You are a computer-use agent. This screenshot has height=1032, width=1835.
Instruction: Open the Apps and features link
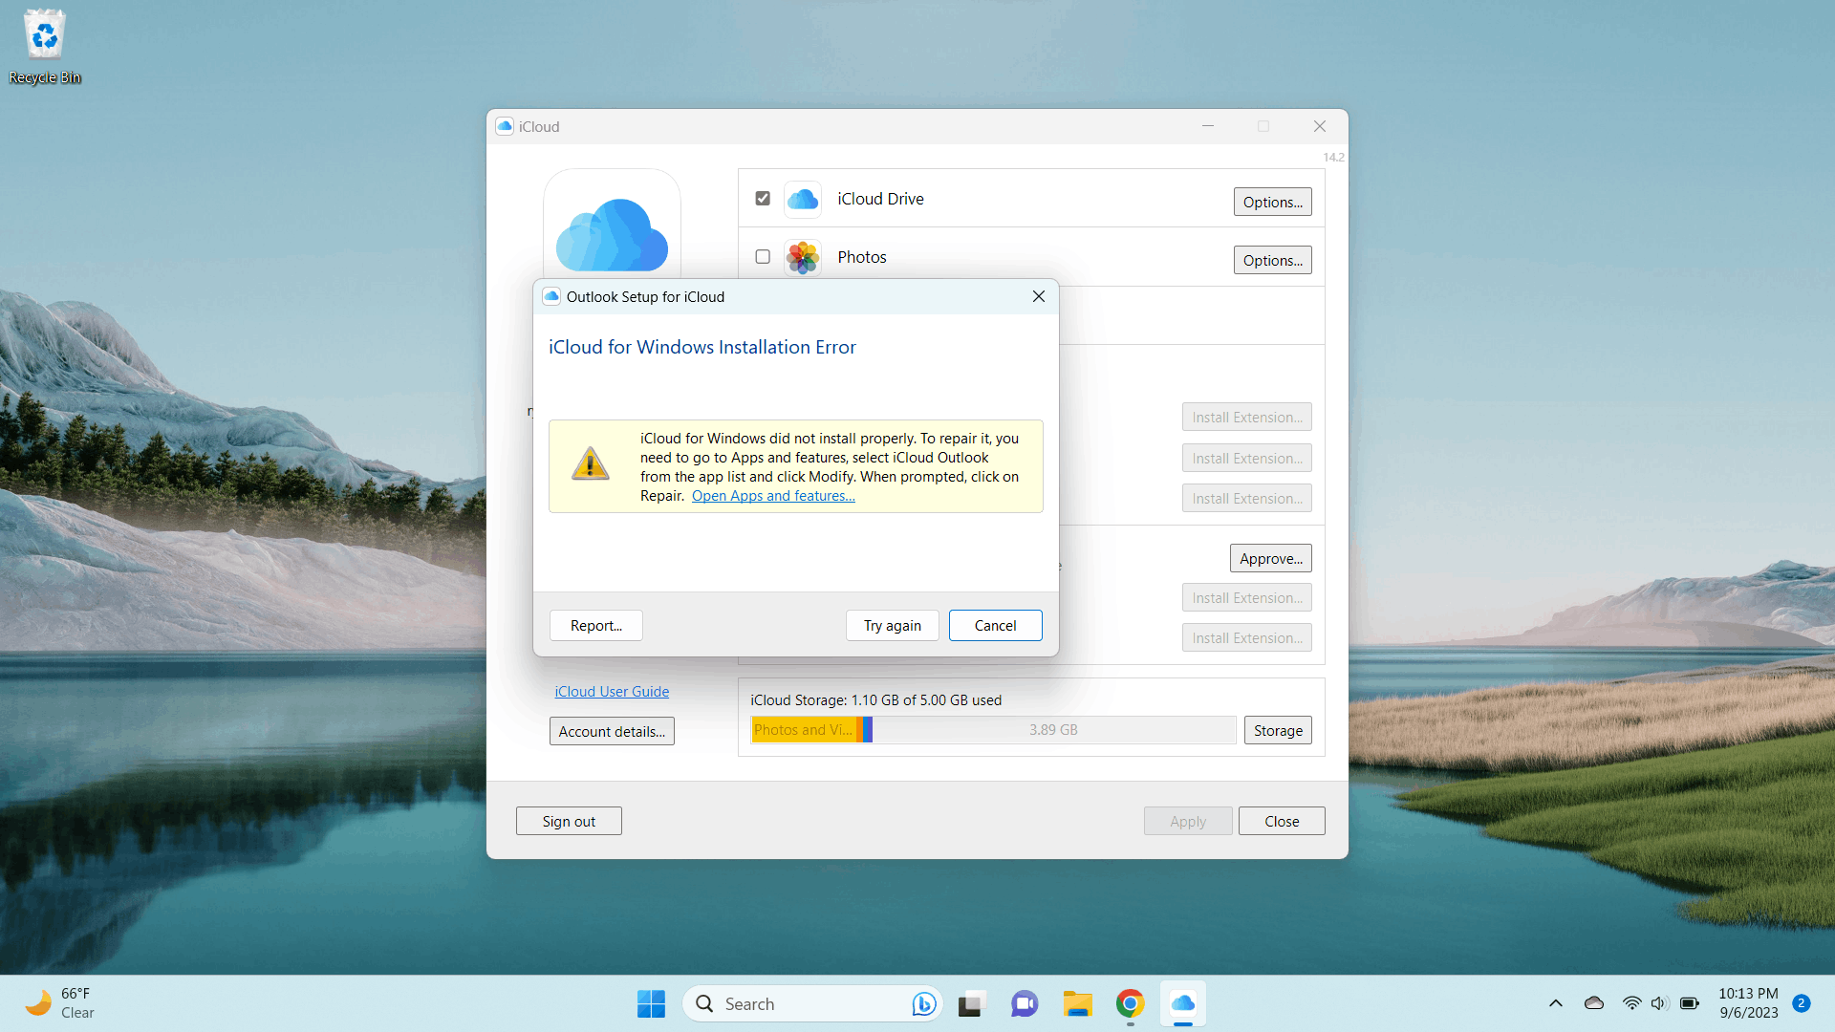pos(773,496)
